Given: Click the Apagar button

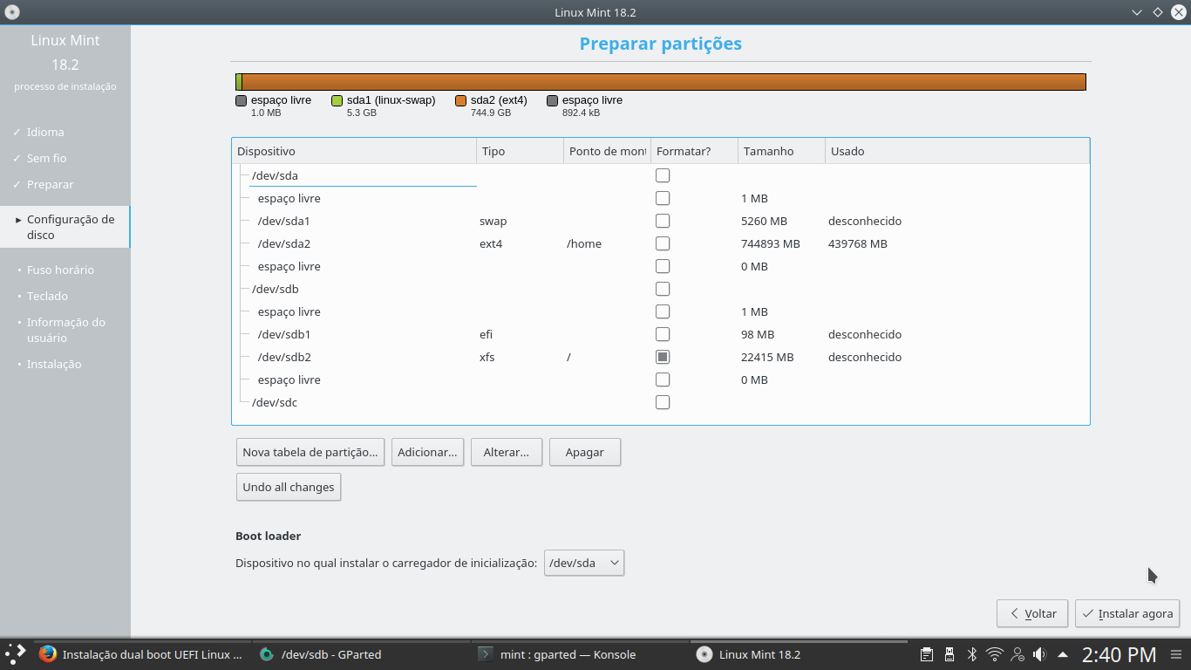Looking at the screenshot, I should (x=585, y=452).
